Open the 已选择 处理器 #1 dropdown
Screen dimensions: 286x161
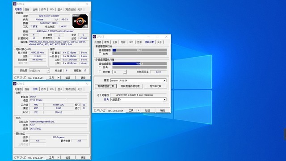pyautogui.click(x=39, y=71)
